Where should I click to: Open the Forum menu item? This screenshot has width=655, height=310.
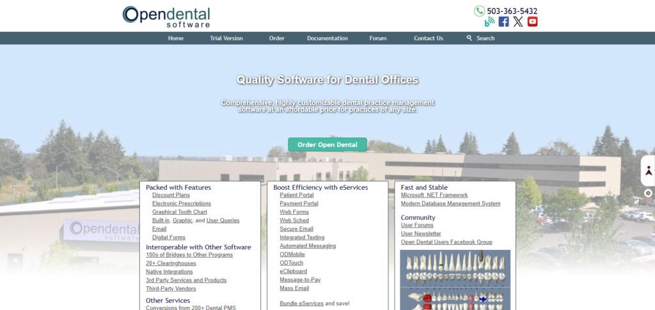tap(378, 38)
